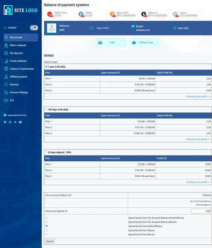Click the support email envelope icon

point(5,115)
